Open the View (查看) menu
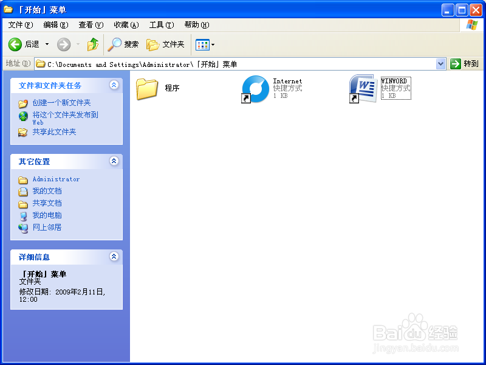 coord(91,25)
